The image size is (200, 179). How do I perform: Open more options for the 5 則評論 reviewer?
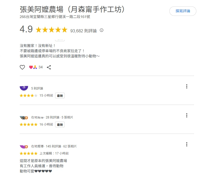click(x=186, y=87)
